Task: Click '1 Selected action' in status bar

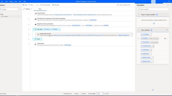Action: click(67, 94)
